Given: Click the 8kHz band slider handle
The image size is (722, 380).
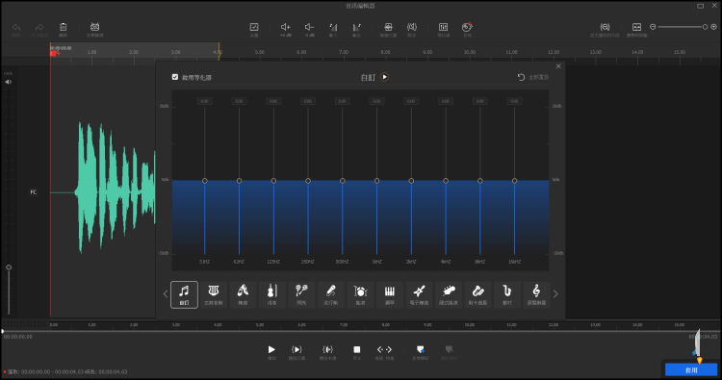Looking at the screenshot, I should (479, 181).
